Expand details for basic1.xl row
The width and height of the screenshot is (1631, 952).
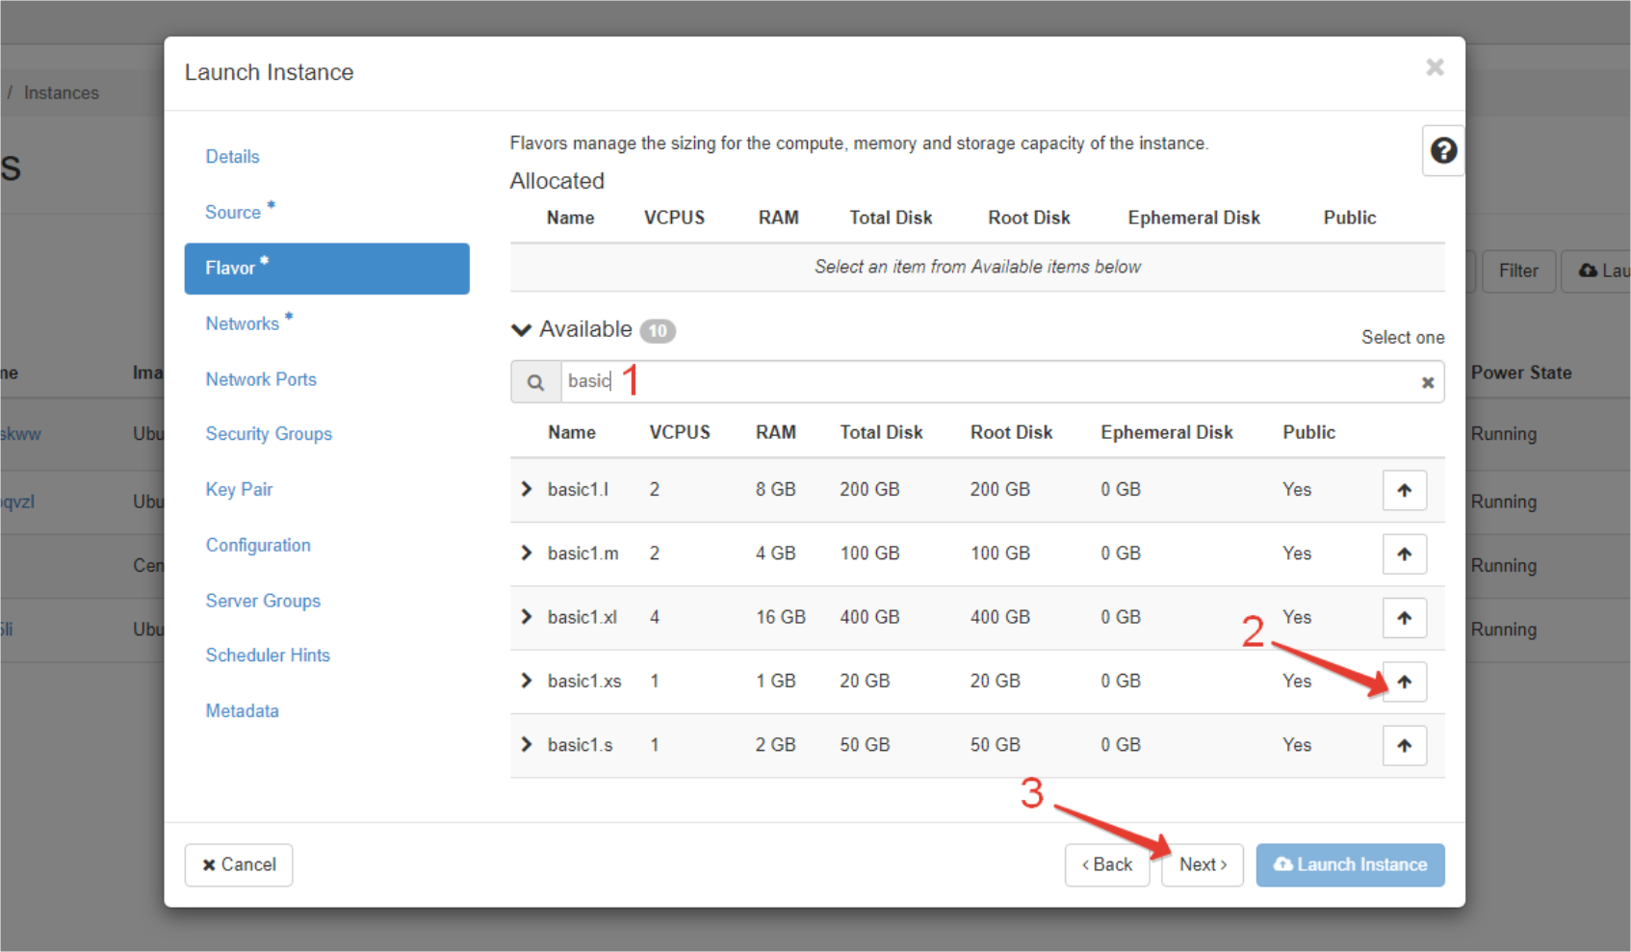coord(526,617)
